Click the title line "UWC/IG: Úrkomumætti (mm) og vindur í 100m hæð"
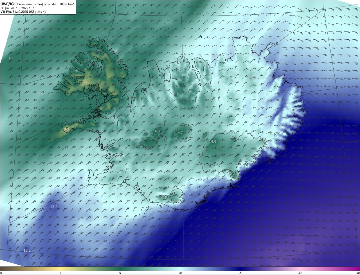 tap(37, 4)
